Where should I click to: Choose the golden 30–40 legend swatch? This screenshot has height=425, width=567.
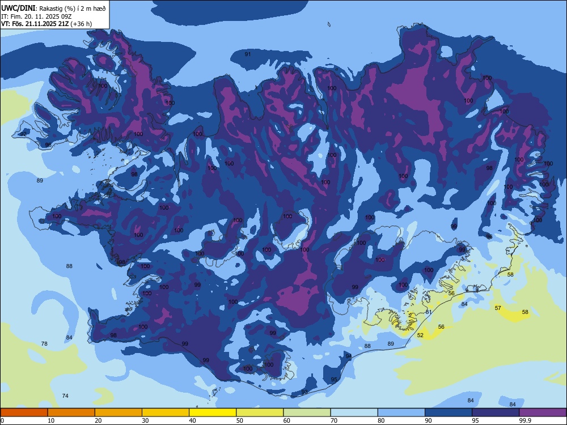[166, 413]
